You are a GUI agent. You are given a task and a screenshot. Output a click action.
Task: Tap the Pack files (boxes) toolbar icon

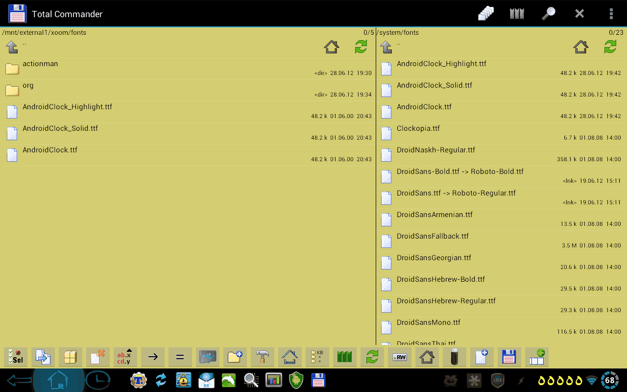[71, 357]
